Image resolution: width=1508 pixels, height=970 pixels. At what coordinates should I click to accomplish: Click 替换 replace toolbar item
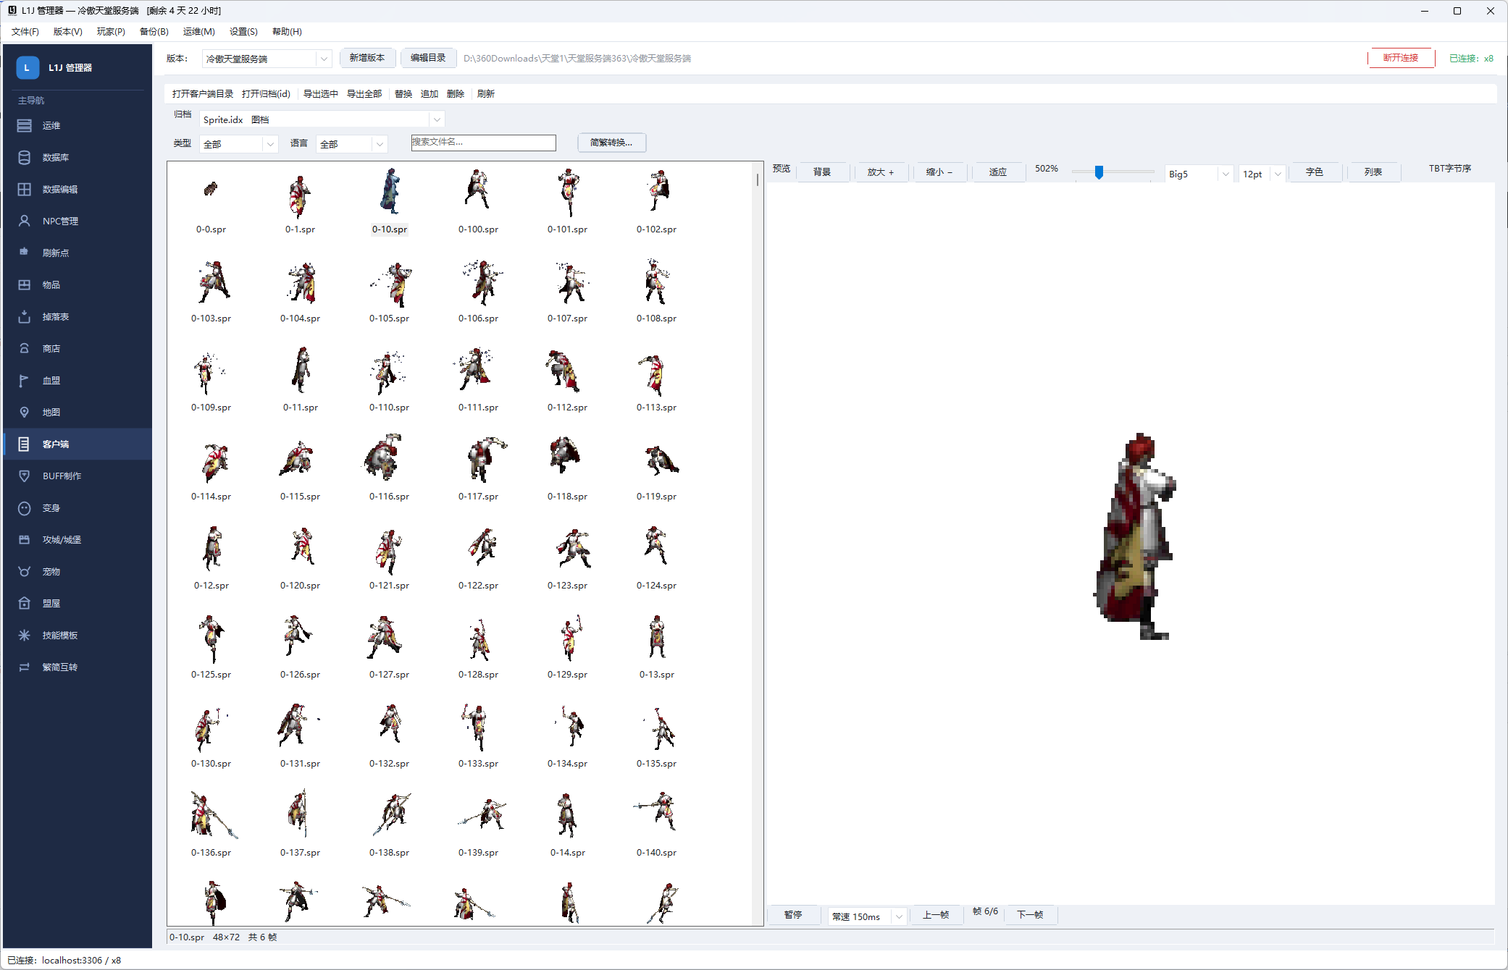click(403, 93)
